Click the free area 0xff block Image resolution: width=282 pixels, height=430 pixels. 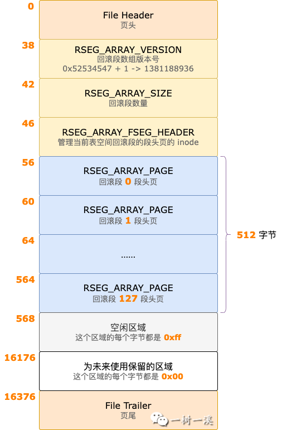(128, 332)
